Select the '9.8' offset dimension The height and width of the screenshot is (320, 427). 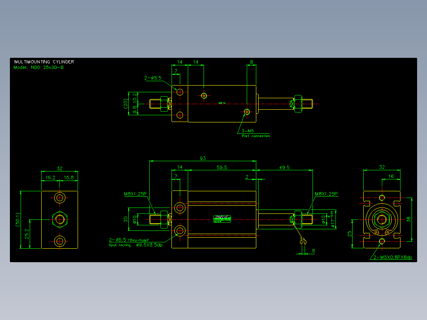135,110
